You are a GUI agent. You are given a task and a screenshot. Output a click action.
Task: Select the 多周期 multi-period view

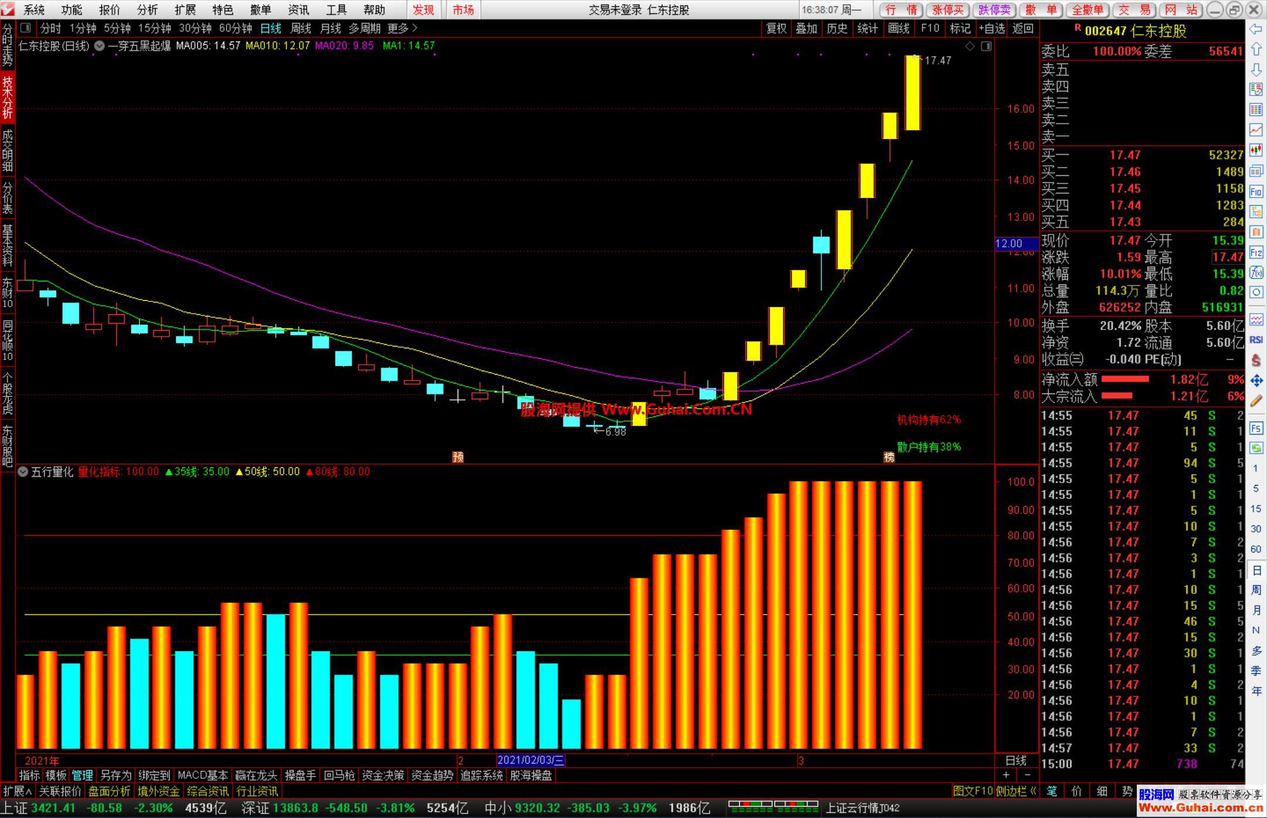[x=364, y=28]
